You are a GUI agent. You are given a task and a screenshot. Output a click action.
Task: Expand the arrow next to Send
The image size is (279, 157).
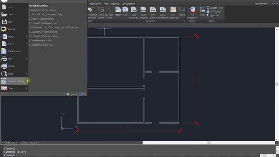coord(27,74)
